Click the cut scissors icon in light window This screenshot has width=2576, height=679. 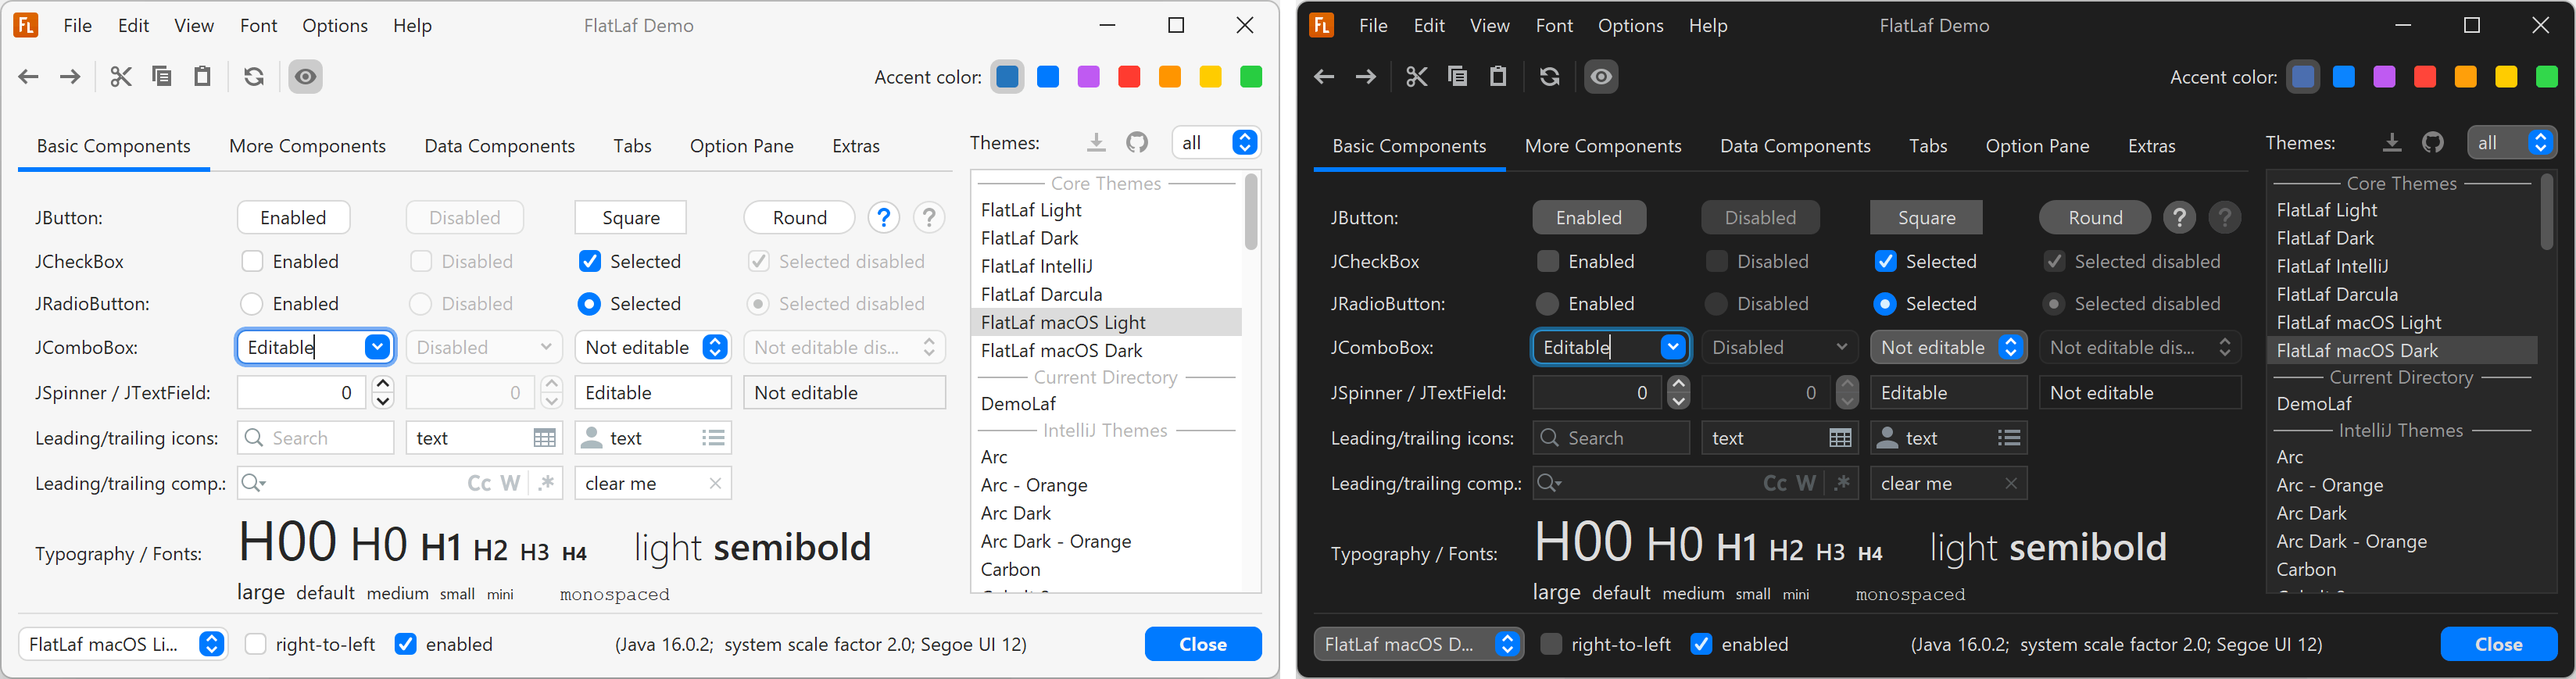(x=121, y=77)
